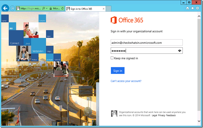This screenshot has height=128, width=203.
Task: Click the password input field
Action: (147, 50)
